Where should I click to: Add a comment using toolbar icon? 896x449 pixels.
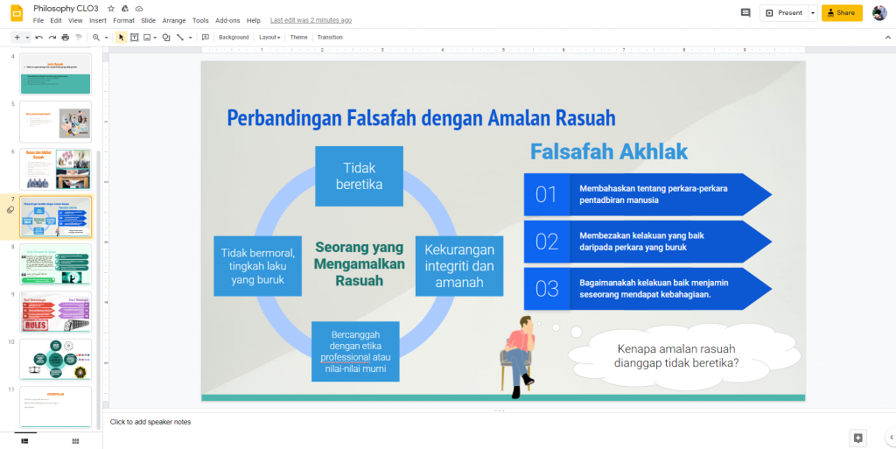point(205,38)
